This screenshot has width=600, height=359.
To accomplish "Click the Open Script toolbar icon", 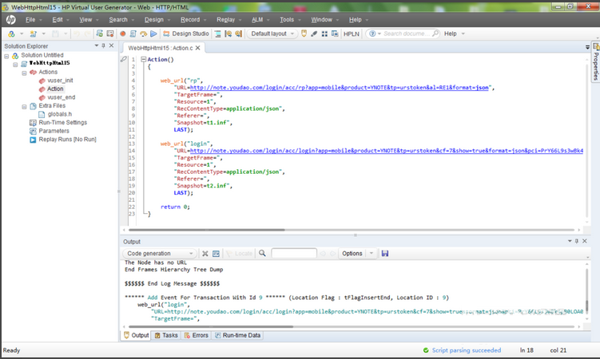I will pyautogui.click(x=34, y=34).
